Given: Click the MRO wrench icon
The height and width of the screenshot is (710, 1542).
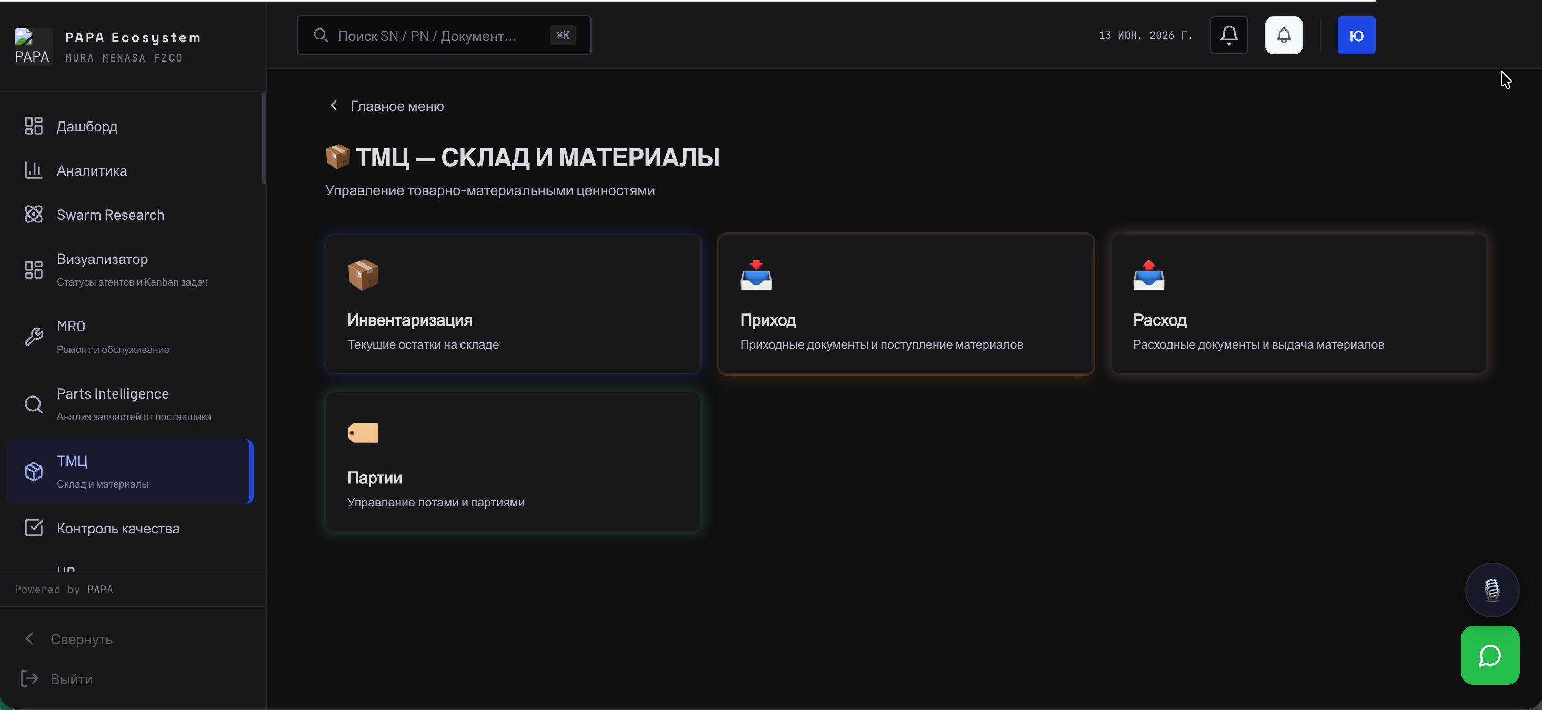Looking at the screenshot, I should (34, 337).
